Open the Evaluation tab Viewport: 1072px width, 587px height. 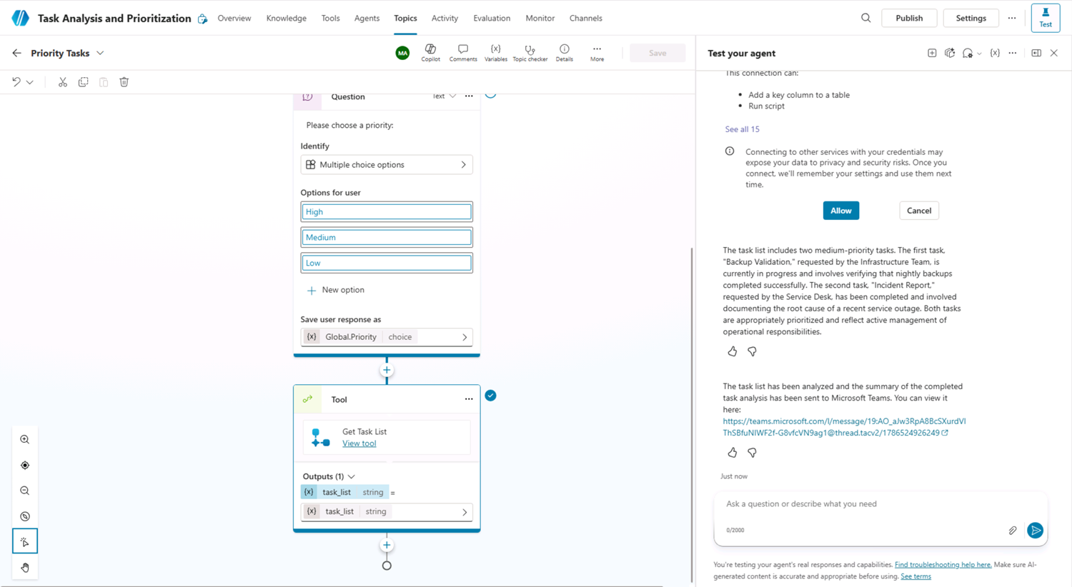(492, 18)
